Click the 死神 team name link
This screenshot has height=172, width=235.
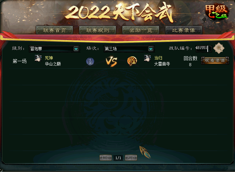coord(49,58)
